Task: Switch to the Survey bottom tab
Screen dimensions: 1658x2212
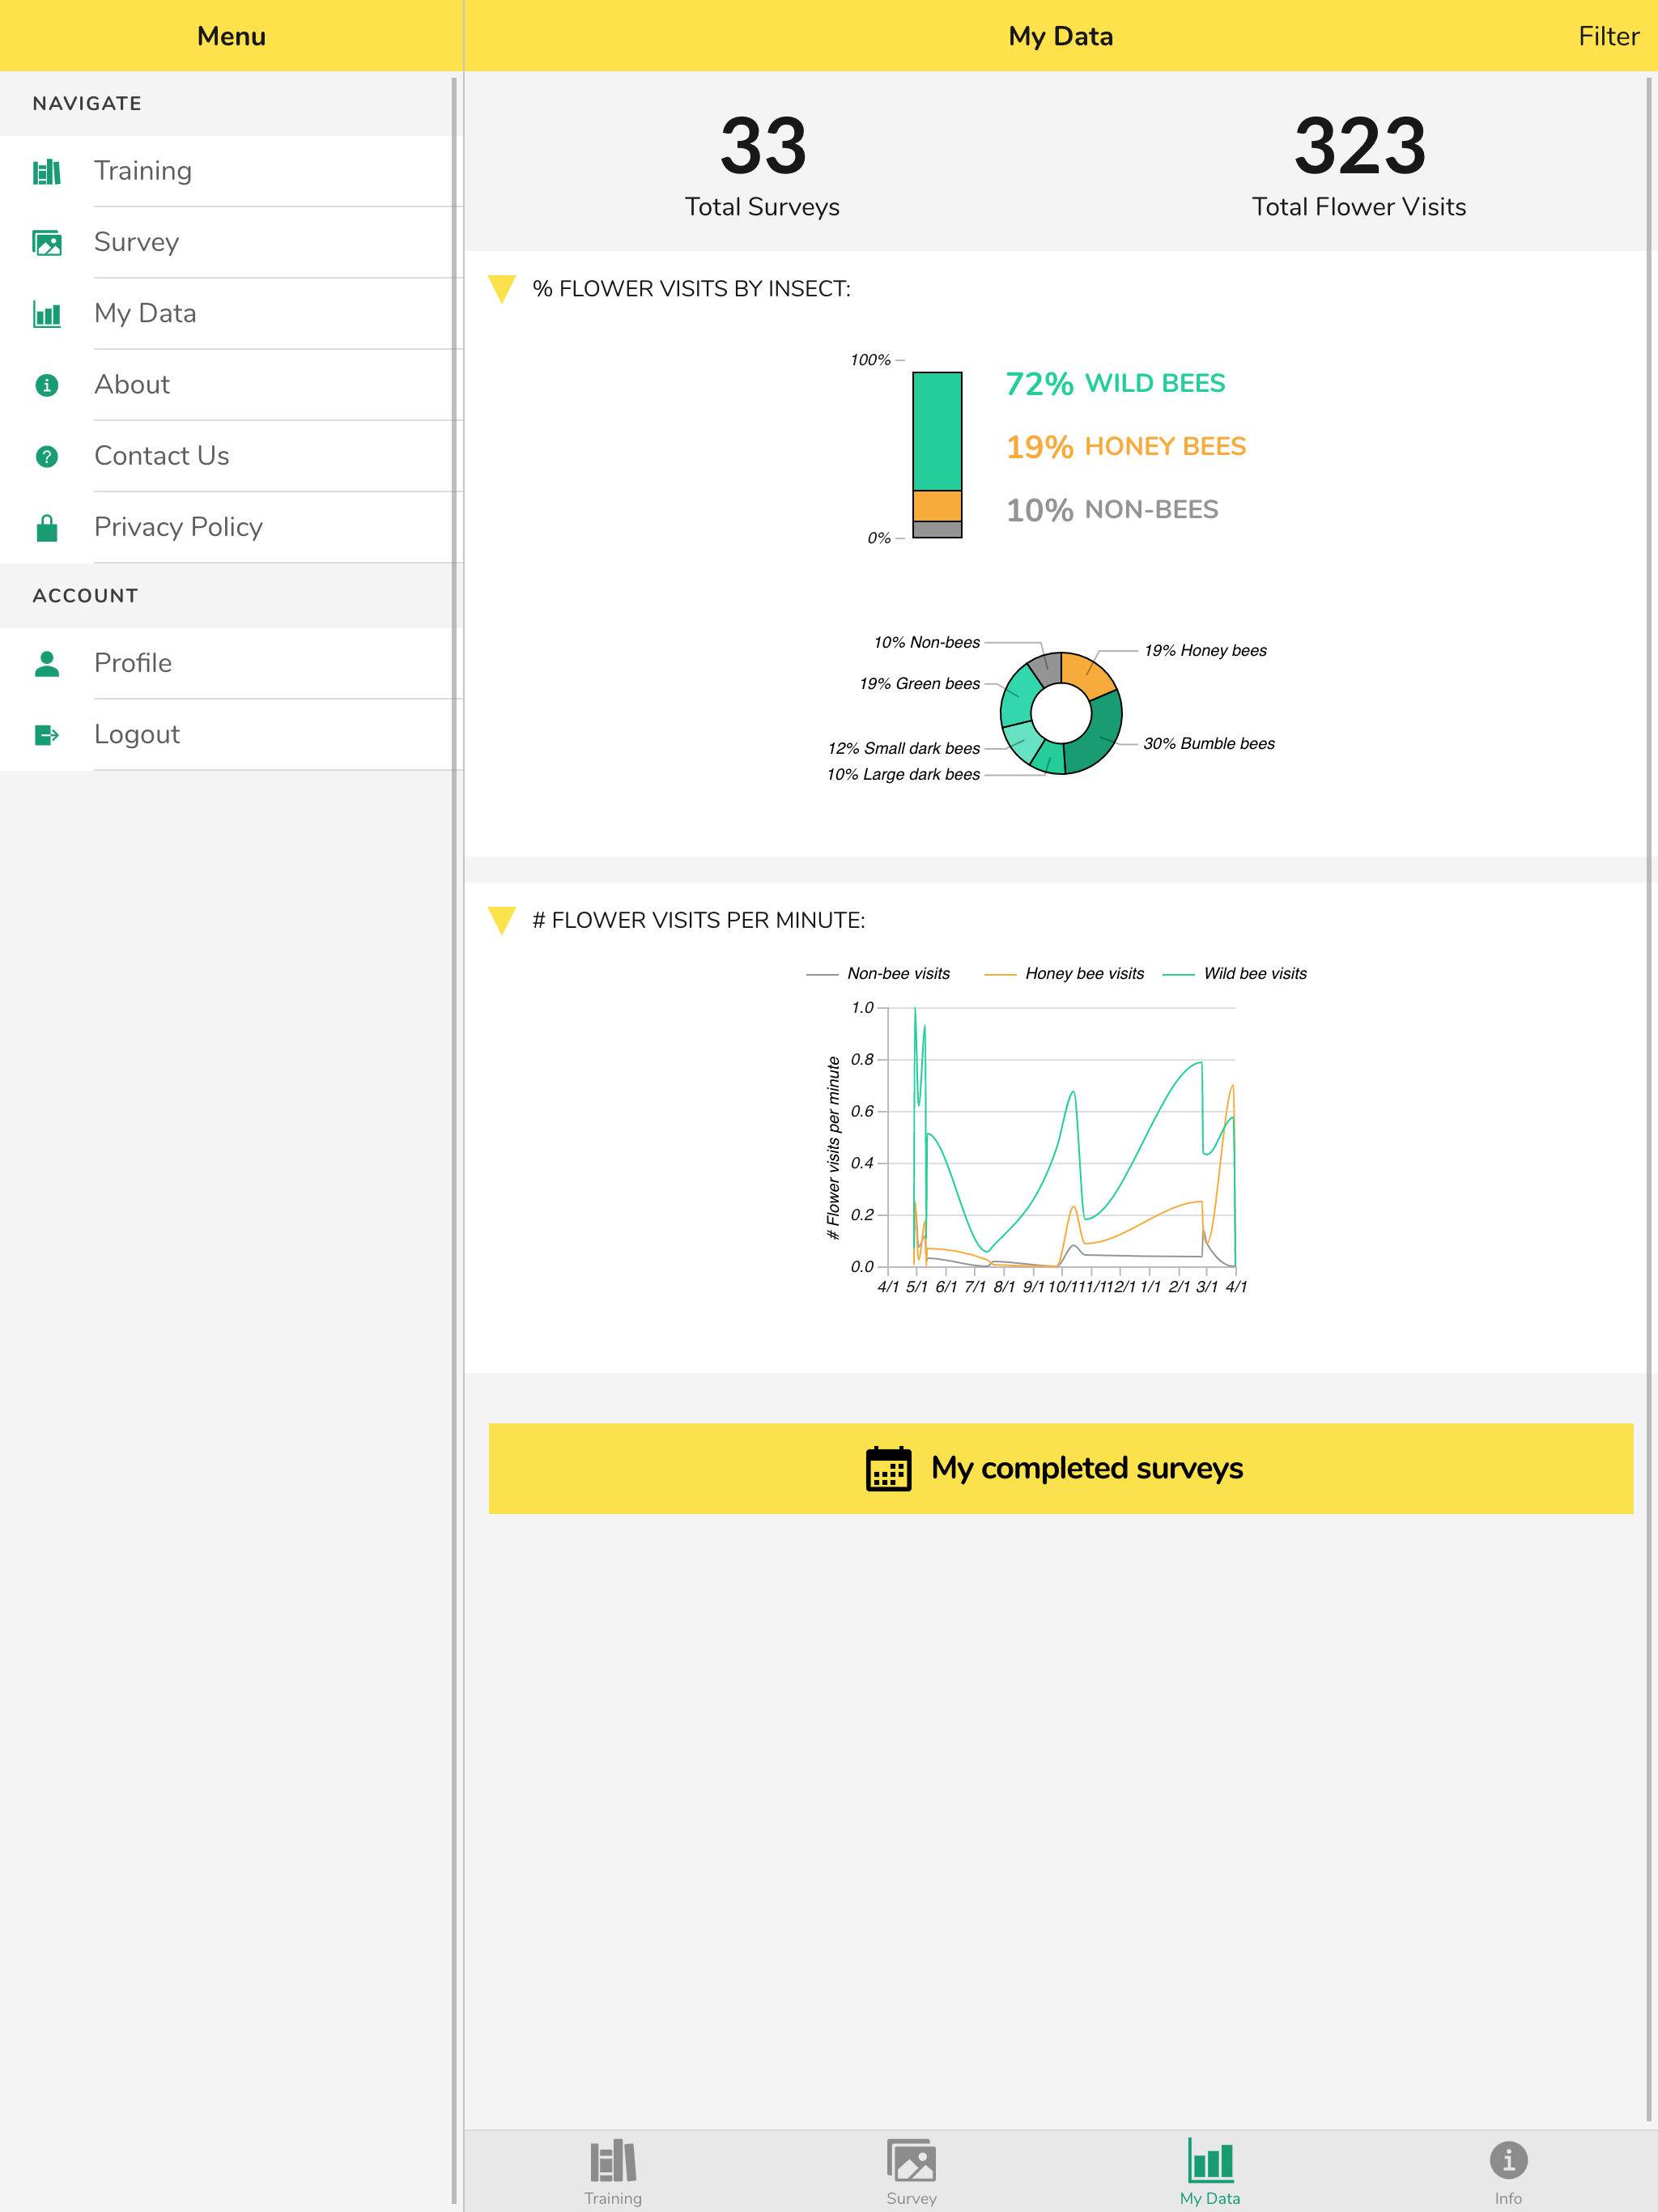Action: pos(911,2171)
